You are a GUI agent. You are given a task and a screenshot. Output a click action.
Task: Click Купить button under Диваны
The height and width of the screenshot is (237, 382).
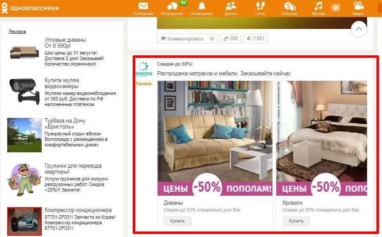pyautogui.click(x=177, y=221)
